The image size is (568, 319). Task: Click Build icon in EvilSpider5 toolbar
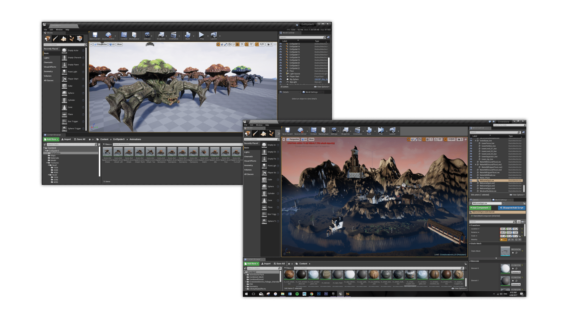point(188,36)
